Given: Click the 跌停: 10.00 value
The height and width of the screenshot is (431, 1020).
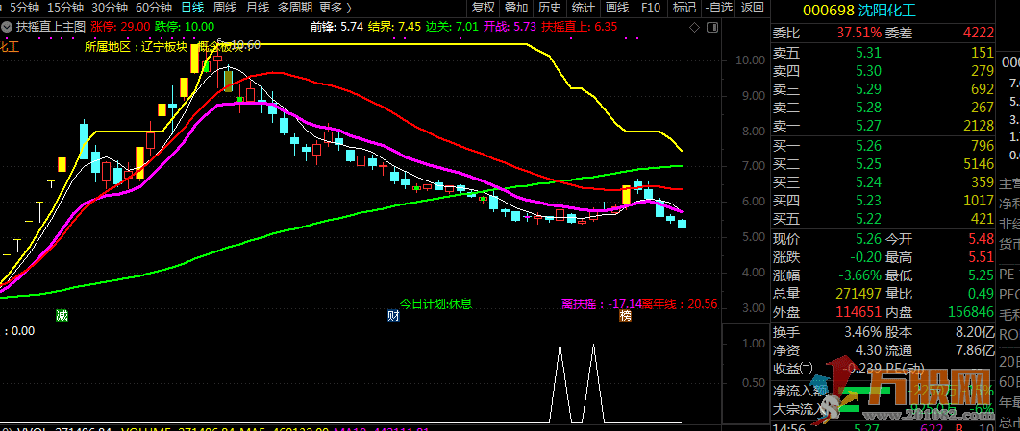Looking at the screenshot, I should 184,27.
